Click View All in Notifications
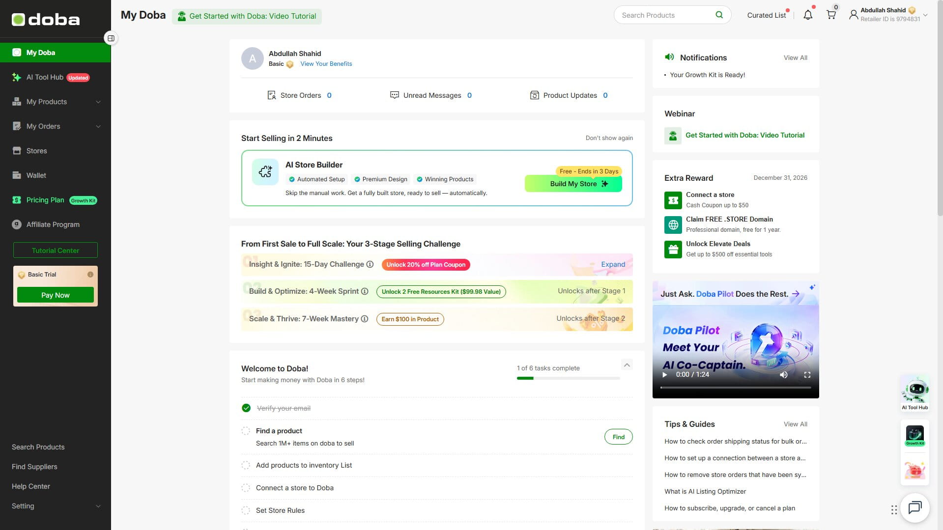This screenshot has width=943, height=530. click(795, 57)
